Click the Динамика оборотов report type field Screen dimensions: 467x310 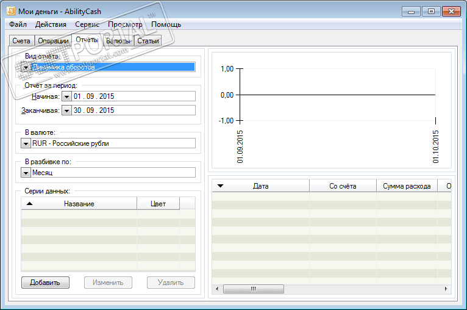113,67
